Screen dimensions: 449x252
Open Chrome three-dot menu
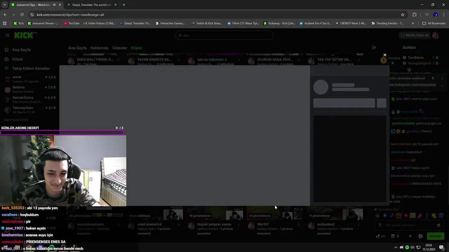pyautogui.click(x=444, y=15)
